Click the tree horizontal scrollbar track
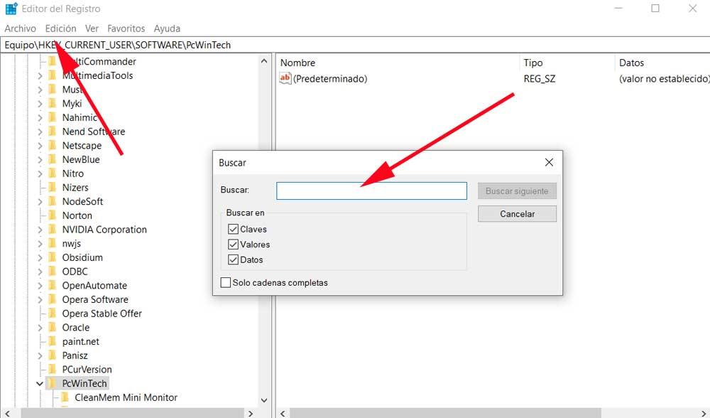This screenshot has height=418, width=710. click(x=131, y=413)
